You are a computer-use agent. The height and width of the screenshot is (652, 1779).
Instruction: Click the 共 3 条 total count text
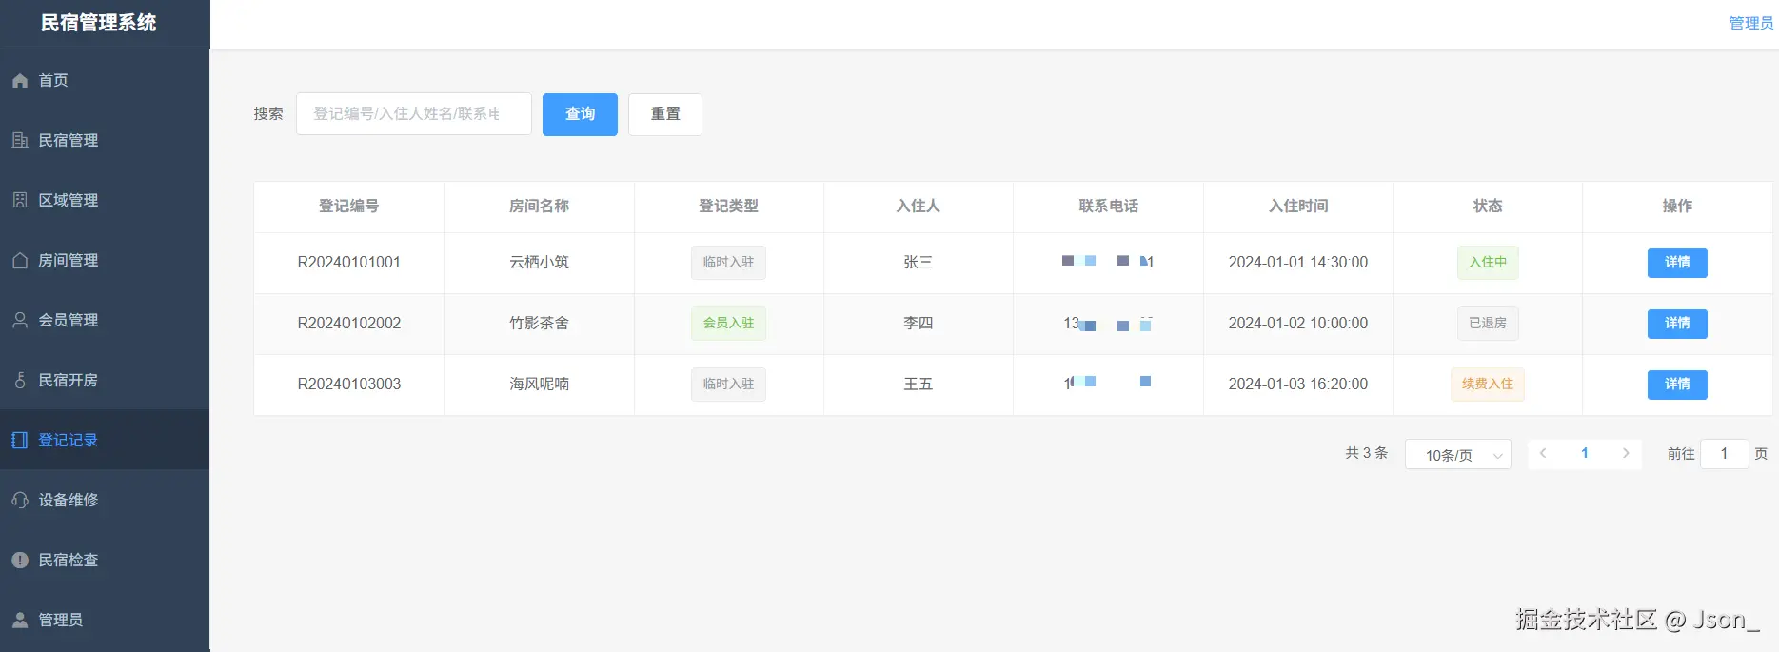click(x=1367, y=453)
